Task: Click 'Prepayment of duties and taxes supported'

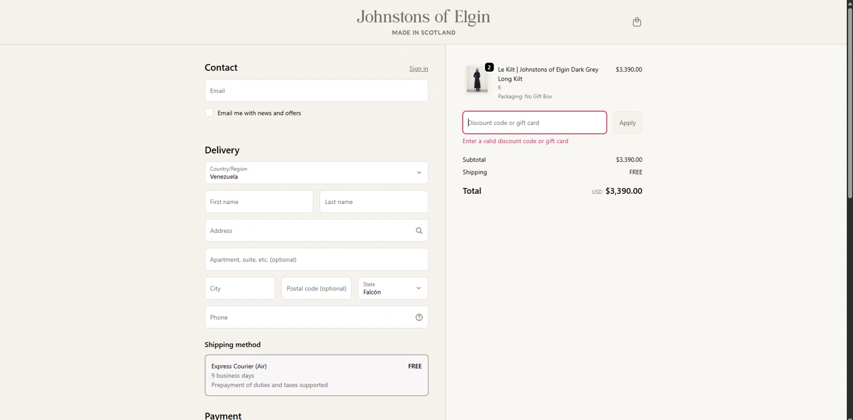Action: [x=270, y=385]
